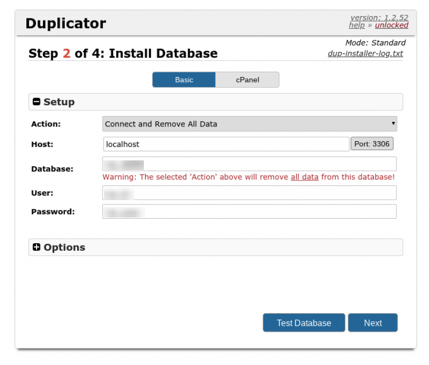Click the Options section header
This screenshot has width=429, height=365.
(216, 247)
